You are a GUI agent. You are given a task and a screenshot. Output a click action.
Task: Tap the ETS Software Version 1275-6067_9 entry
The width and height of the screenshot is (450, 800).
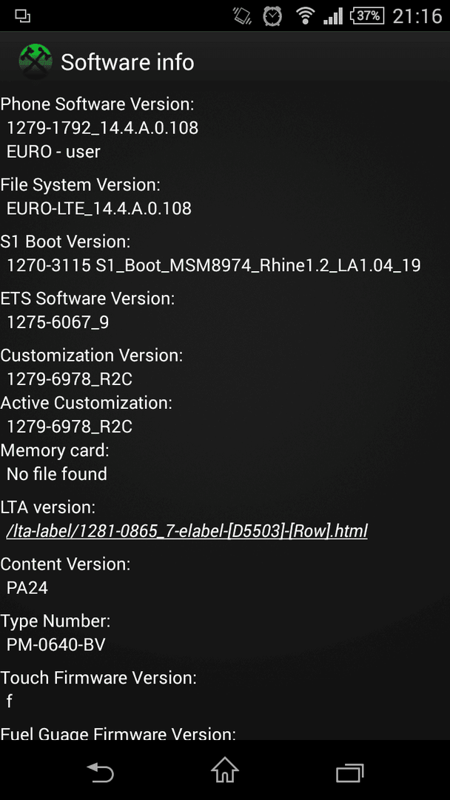click(x=58, y=322)
